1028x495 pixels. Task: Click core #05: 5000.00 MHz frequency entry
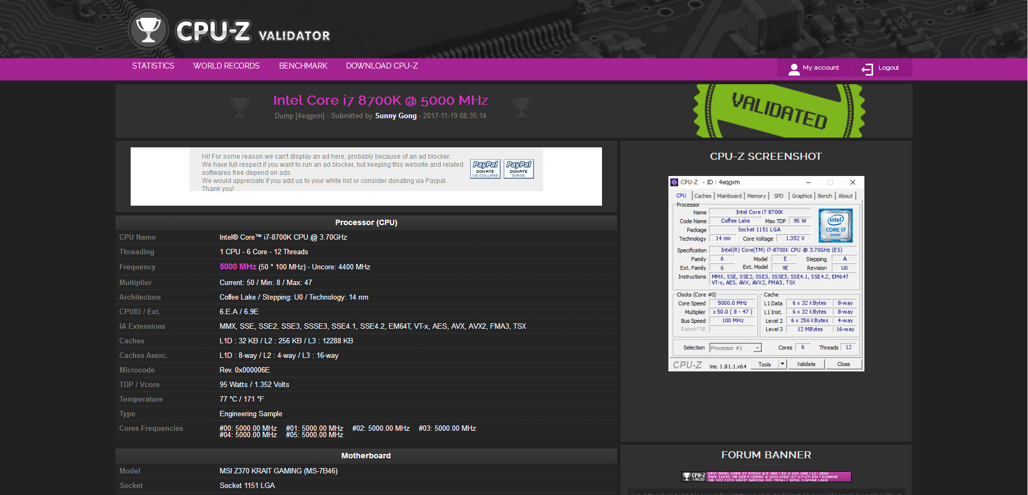[314, 435]
